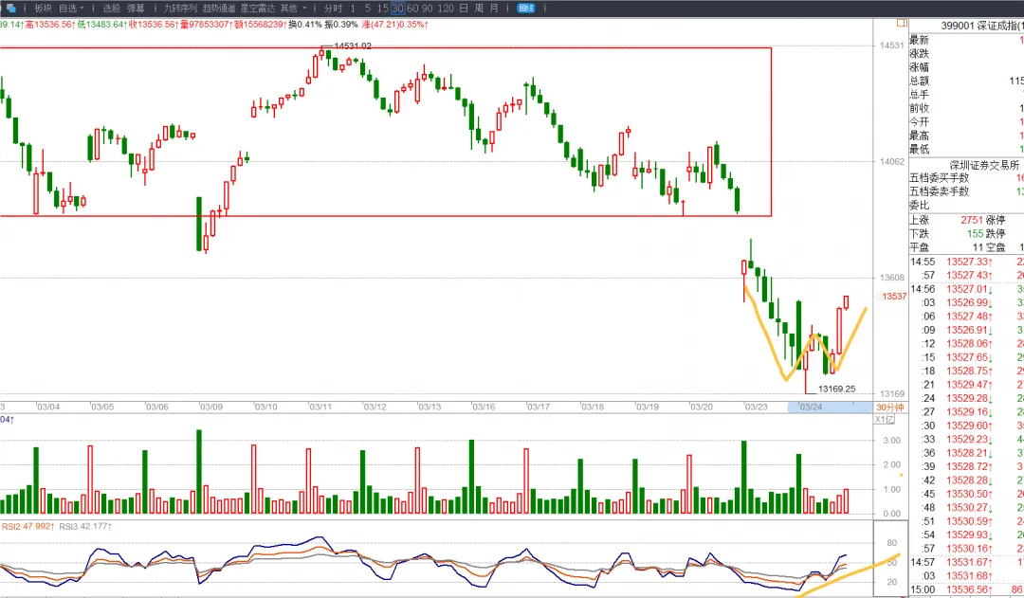Click the 13169.25 low price annotation
This screenshot has height=598, width=1024.
click(x=836, y=390)
